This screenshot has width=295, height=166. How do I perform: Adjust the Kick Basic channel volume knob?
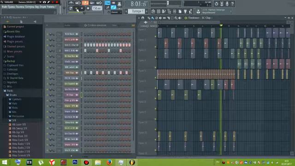(54, 34)
